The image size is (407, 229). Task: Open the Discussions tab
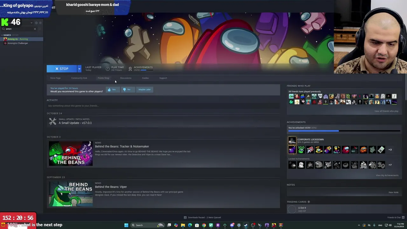point(126,78)
